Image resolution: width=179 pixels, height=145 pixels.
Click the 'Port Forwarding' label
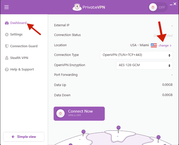(x=66, y=75)
